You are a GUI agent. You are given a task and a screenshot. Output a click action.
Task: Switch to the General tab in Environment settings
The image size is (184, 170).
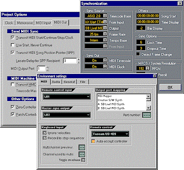pyautogui.click(x=69, y=82)
